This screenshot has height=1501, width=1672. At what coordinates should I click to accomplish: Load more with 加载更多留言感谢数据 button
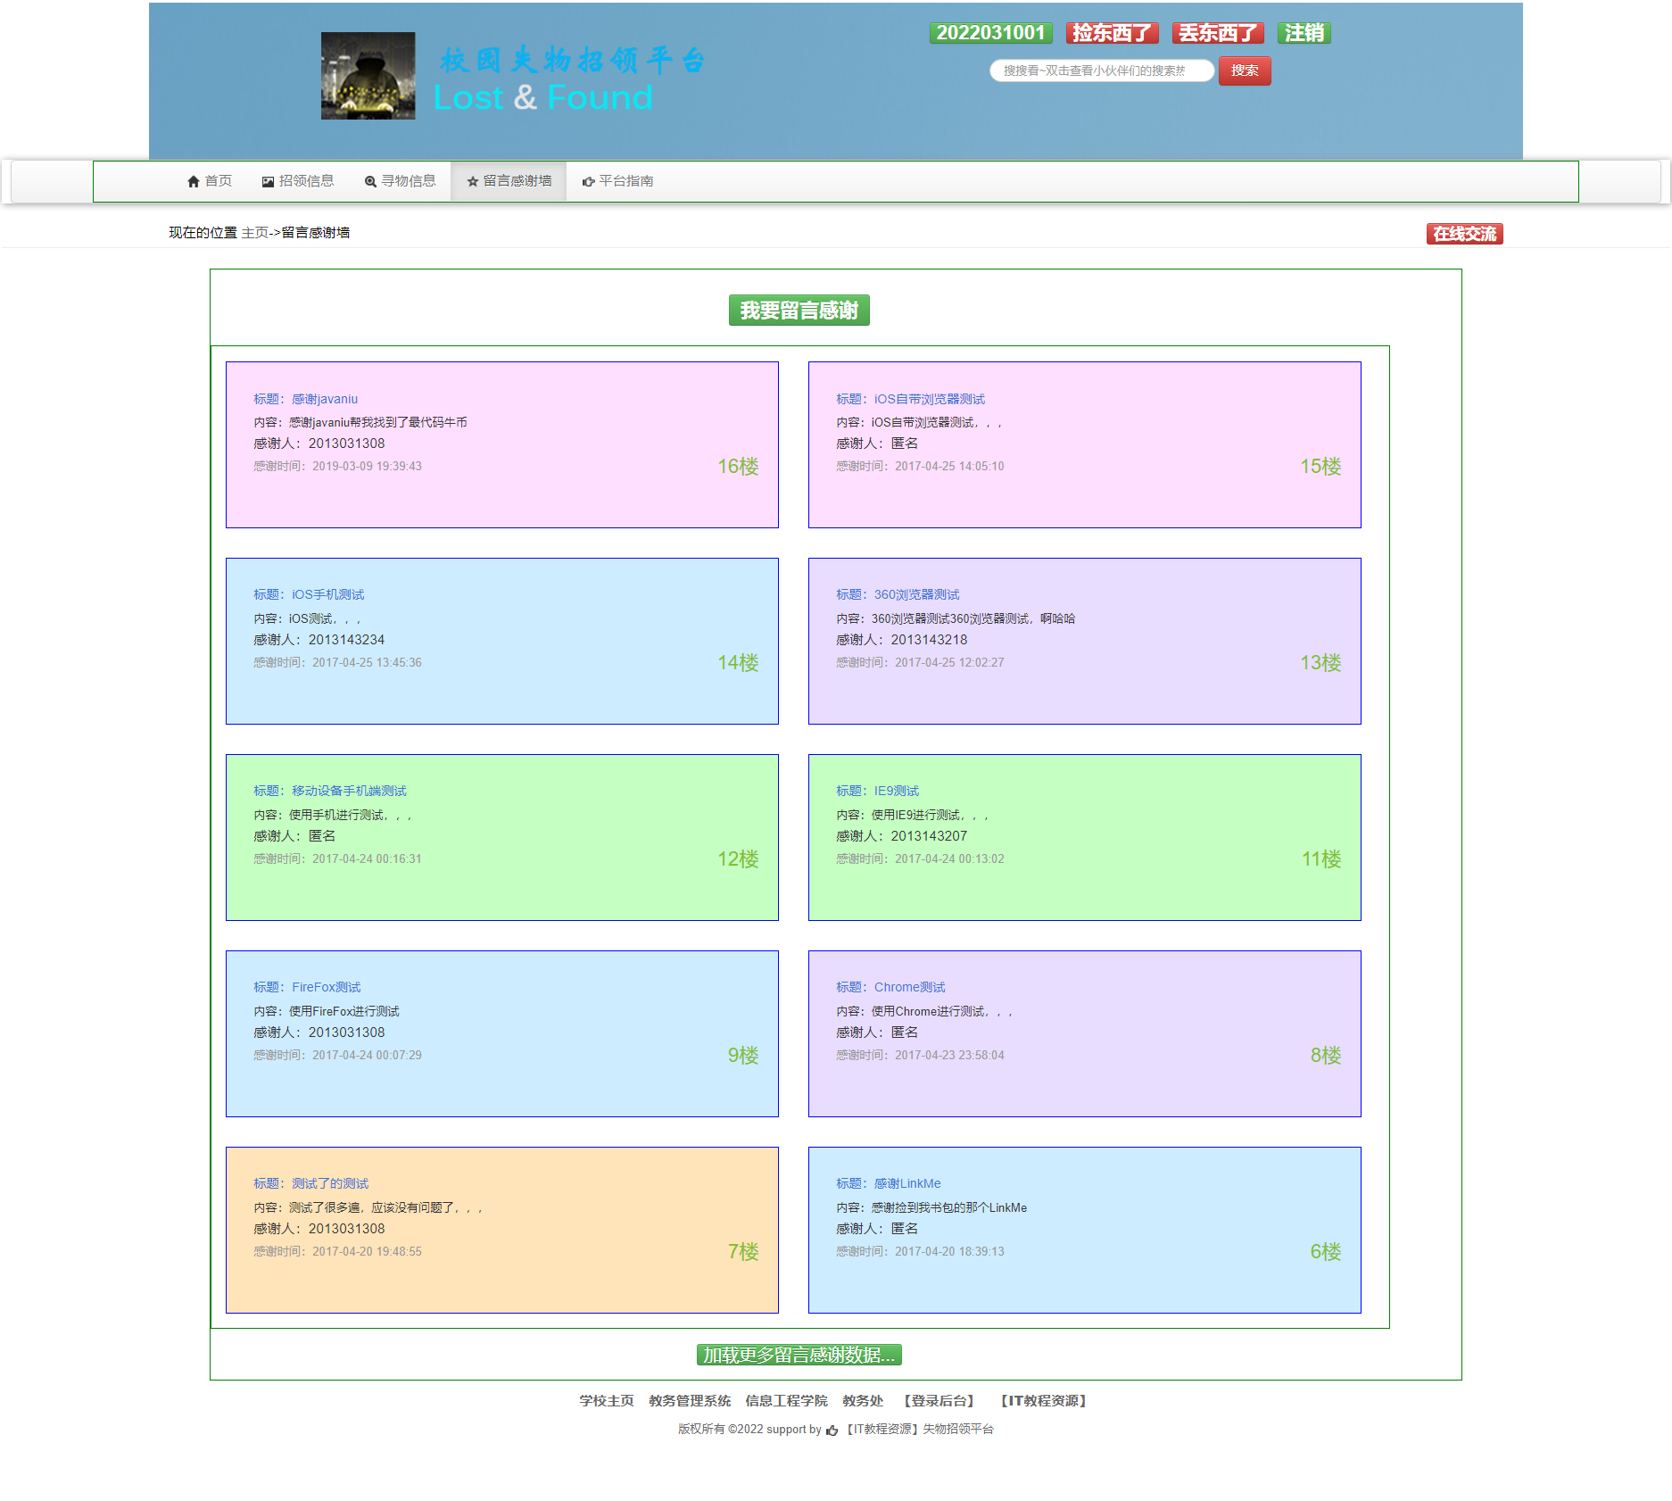pos(799,1356)
